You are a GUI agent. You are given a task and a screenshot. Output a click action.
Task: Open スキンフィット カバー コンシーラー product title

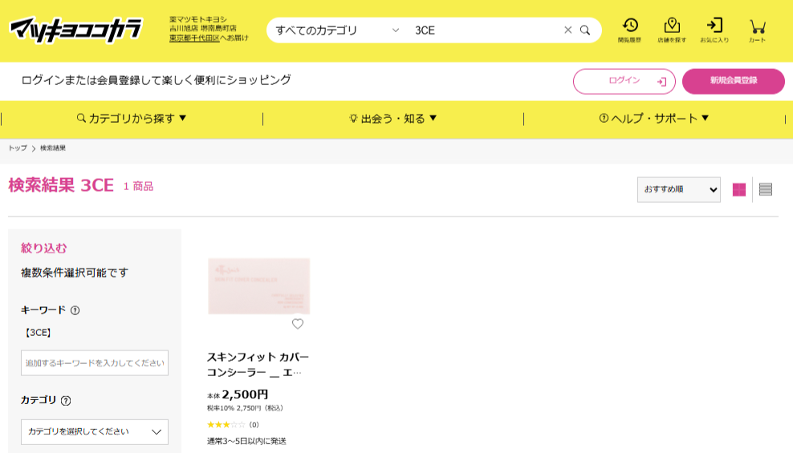(258, 365)
